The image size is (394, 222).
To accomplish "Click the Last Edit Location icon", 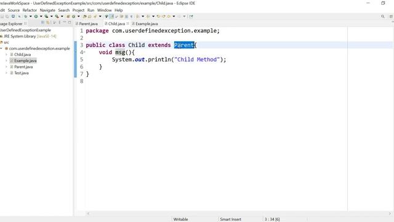I will coord(158,17).
